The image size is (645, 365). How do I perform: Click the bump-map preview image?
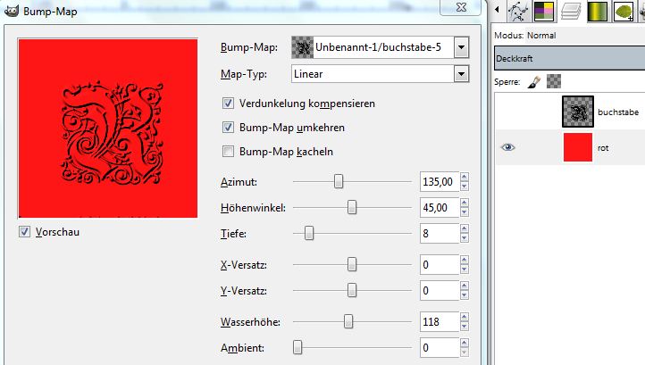point(108,129)
